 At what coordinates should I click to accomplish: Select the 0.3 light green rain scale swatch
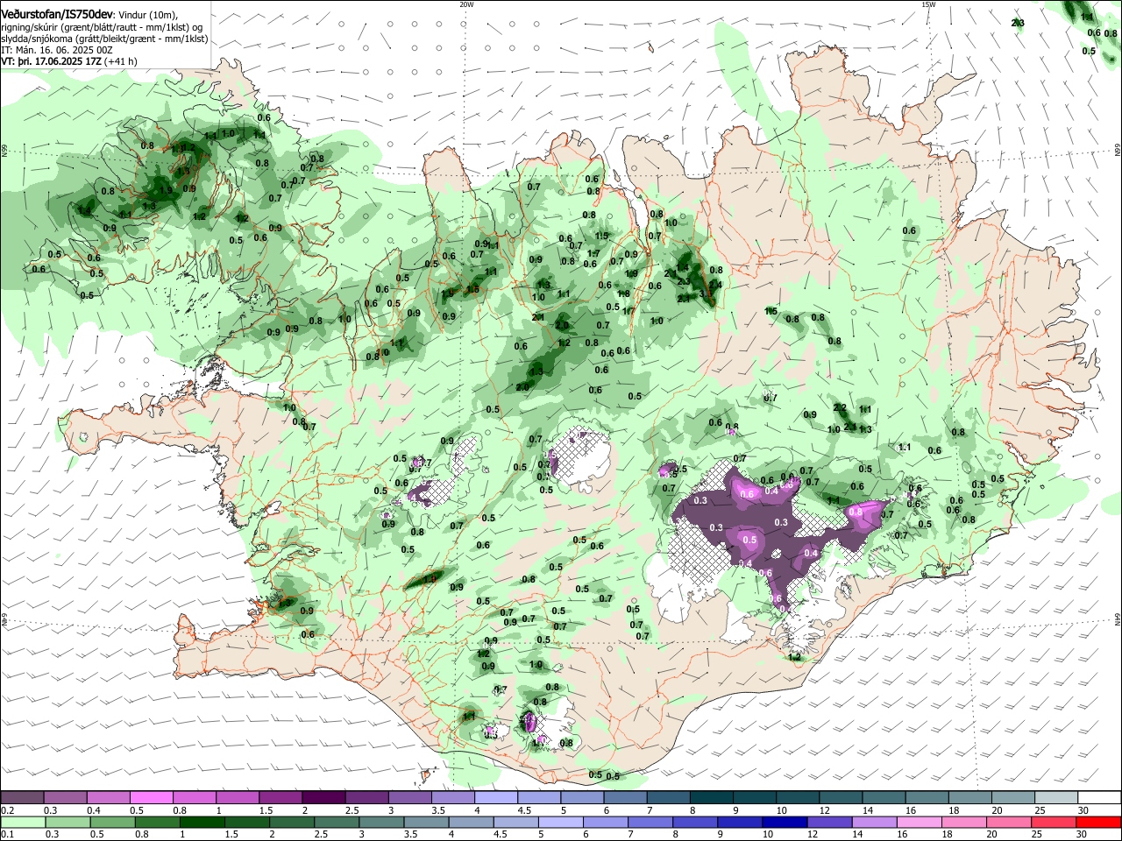coord(67,822)
